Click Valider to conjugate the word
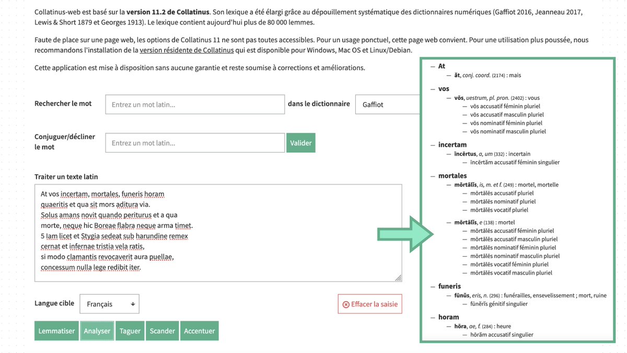 pos(301,143)
